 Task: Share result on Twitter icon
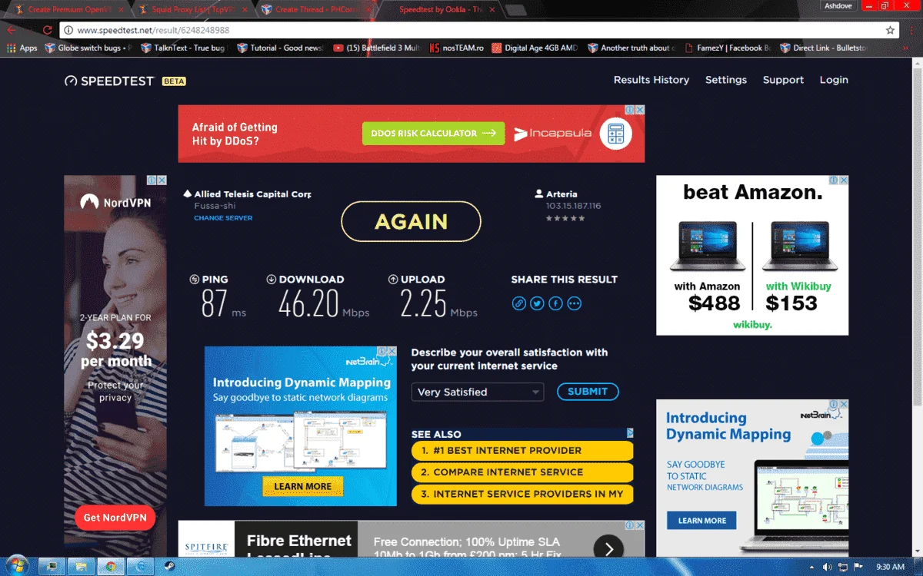point(538,303)
